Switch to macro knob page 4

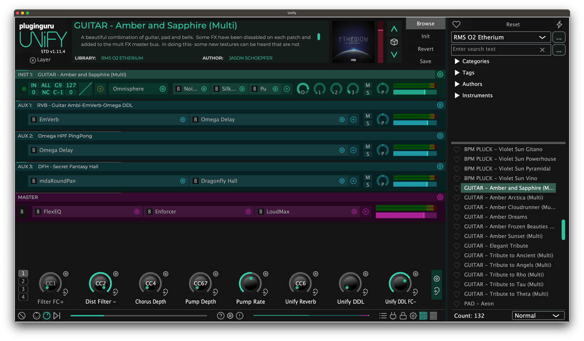point(23,297)
